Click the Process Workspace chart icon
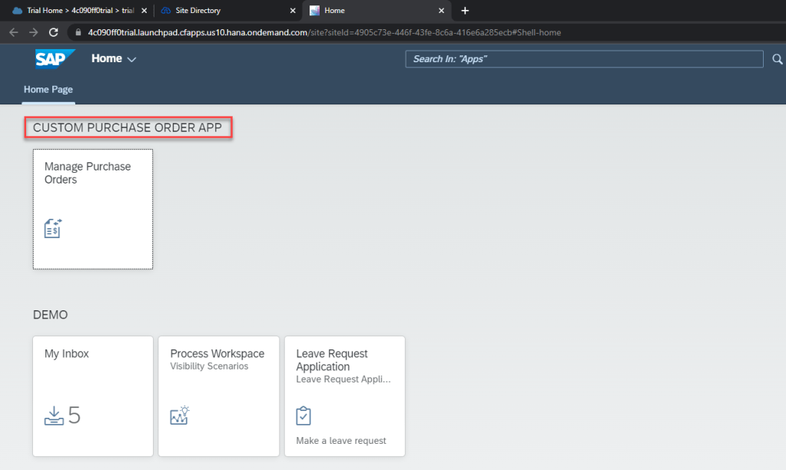This screenshot has width=786, height=470. pyautogui.click(x=179, y=415)
